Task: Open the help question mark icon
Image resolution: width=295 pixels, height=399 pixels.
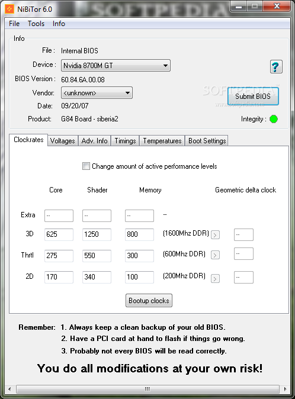Action: point(276,67)
